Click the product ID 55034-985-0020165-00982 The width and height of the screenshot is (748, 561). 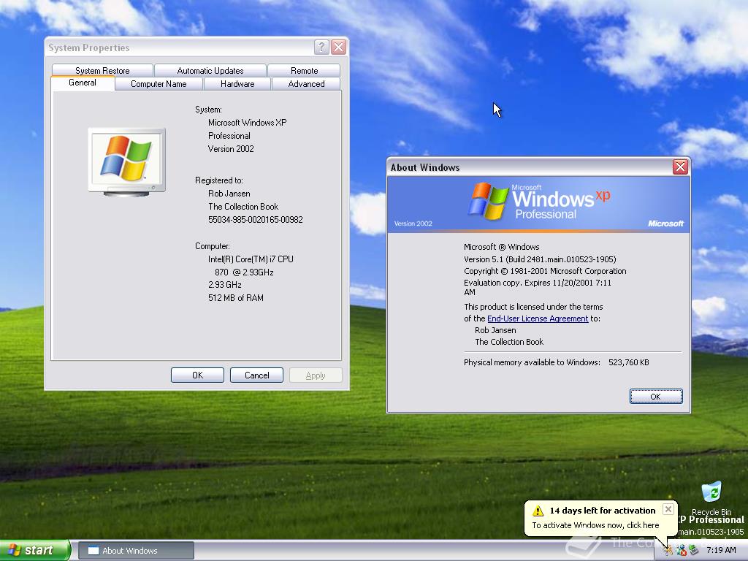pos(255,220)
